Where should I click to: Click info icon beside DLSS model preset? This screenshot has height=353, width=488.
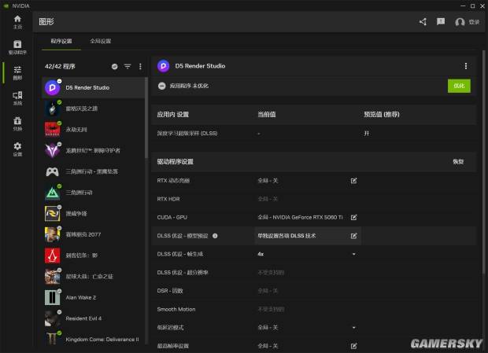(x=215, y=236)
